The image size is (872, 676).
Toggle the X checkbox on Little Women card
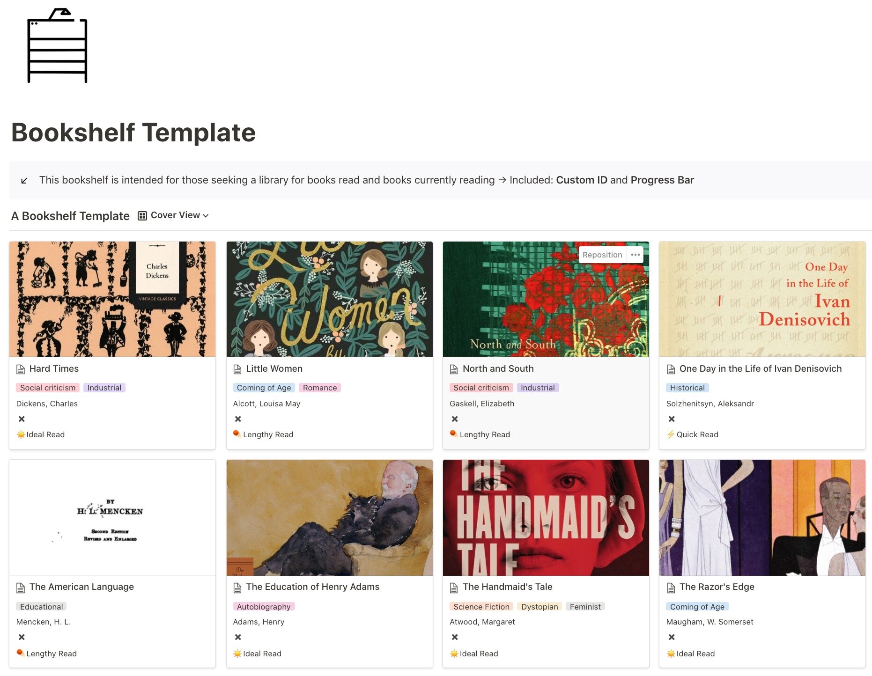click(238, 419)
